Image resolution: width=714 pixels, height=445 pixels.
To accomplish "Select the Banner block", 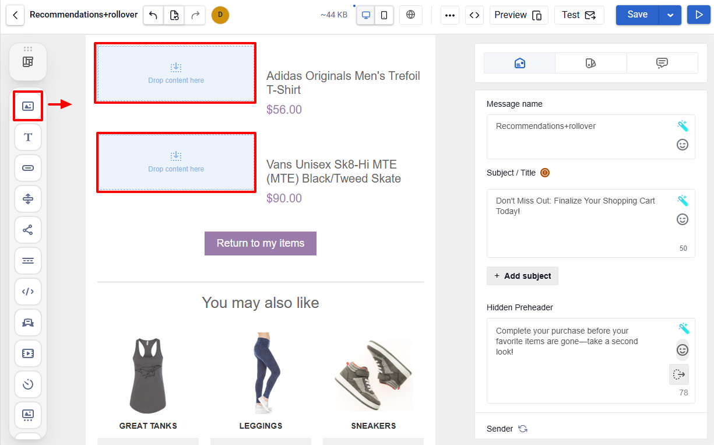I will (28, 415).
